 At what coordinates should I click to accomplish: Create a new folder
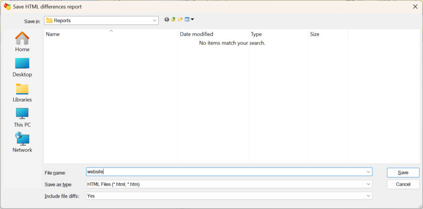[180, 20]
